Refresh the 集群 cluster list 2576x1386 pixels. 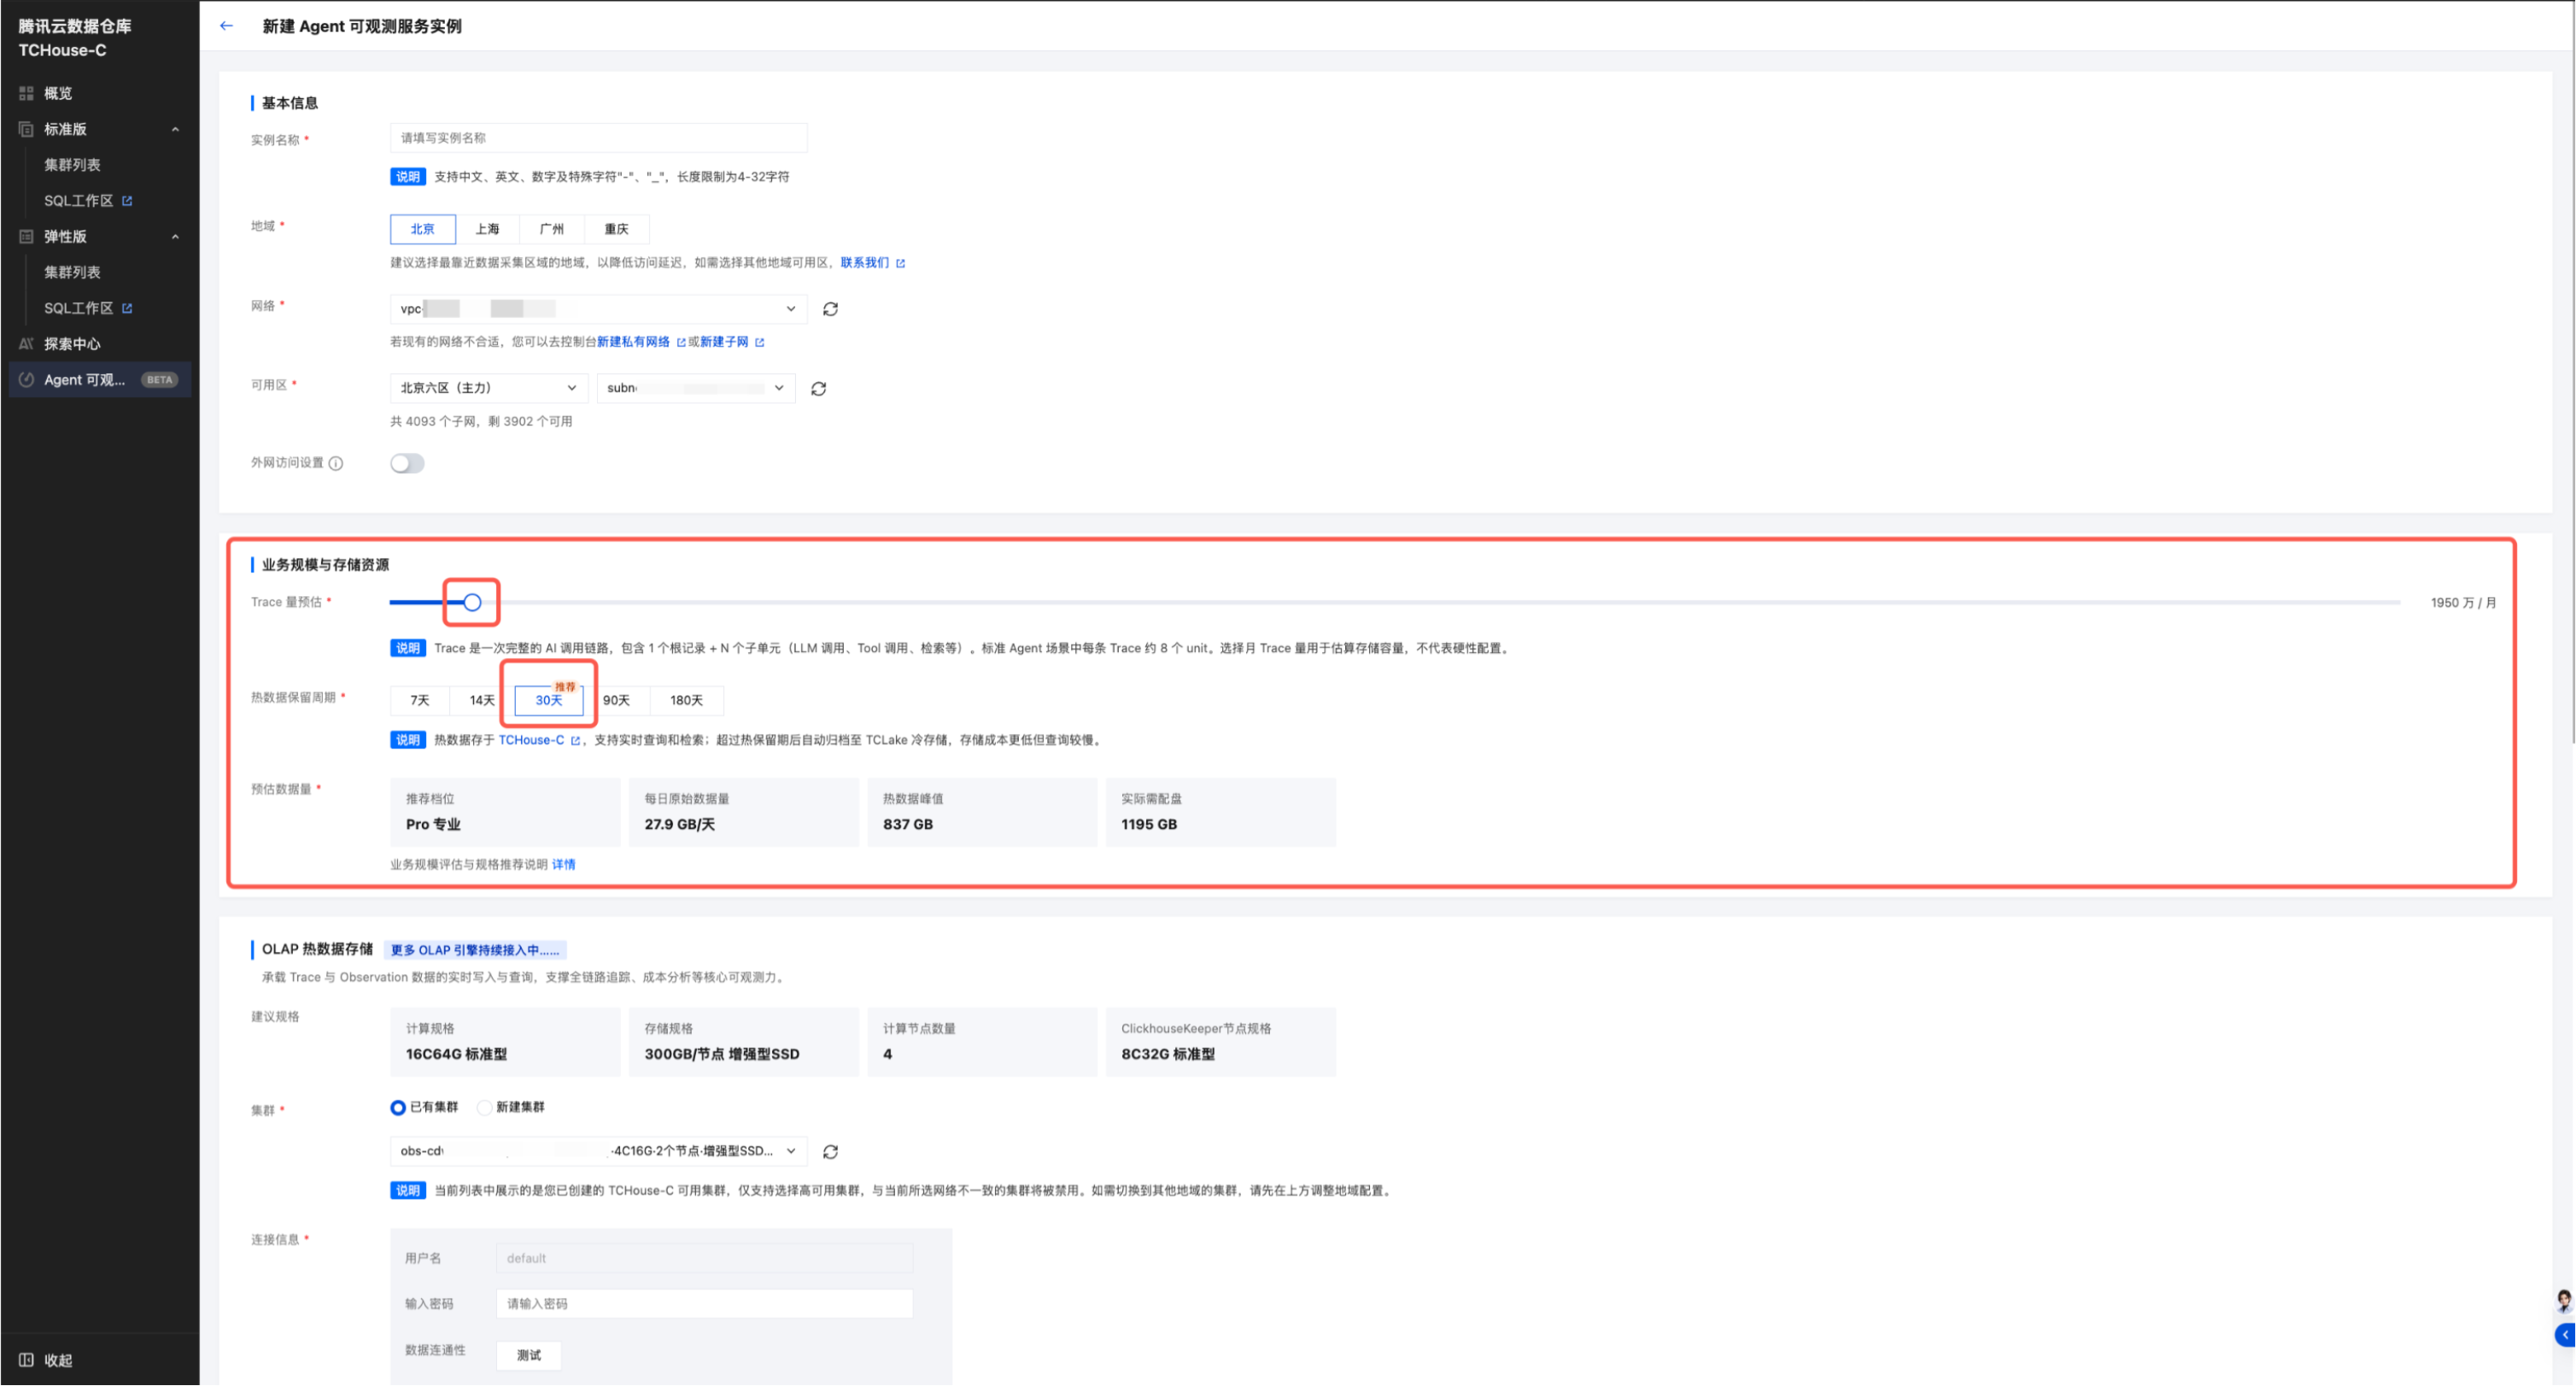(830, 1152)
